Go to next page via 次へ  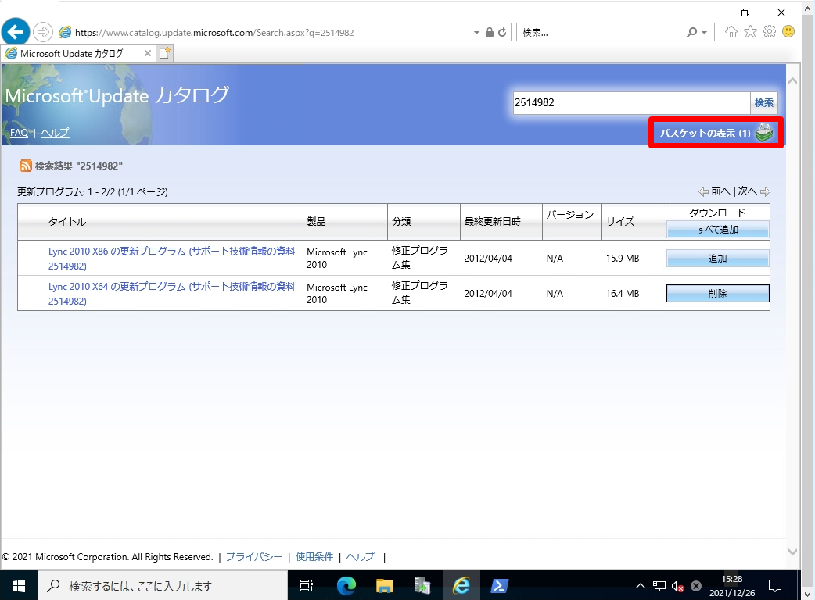(x=748, y=191)
